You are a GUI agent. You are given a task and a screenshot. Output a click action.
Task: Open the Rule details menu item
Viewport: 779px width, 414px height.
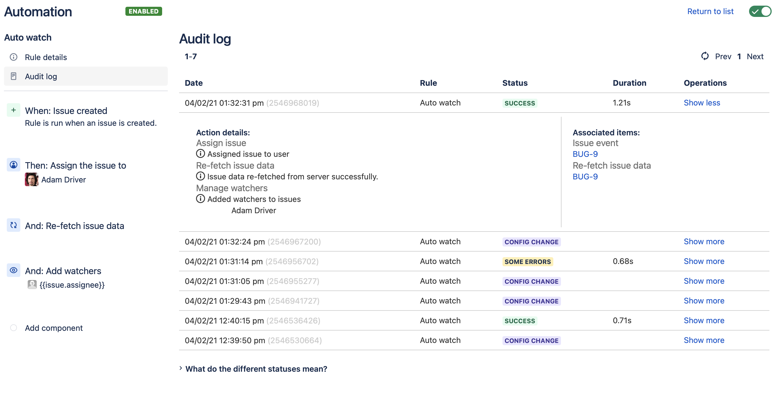point(46,57)
